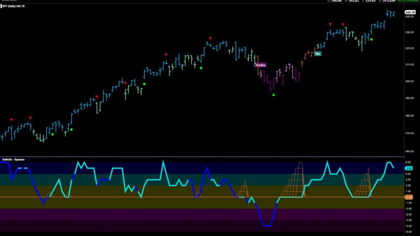Click the 500.00 price axis label
This screenshot has width=420, height=236.
tap(410, 81)
